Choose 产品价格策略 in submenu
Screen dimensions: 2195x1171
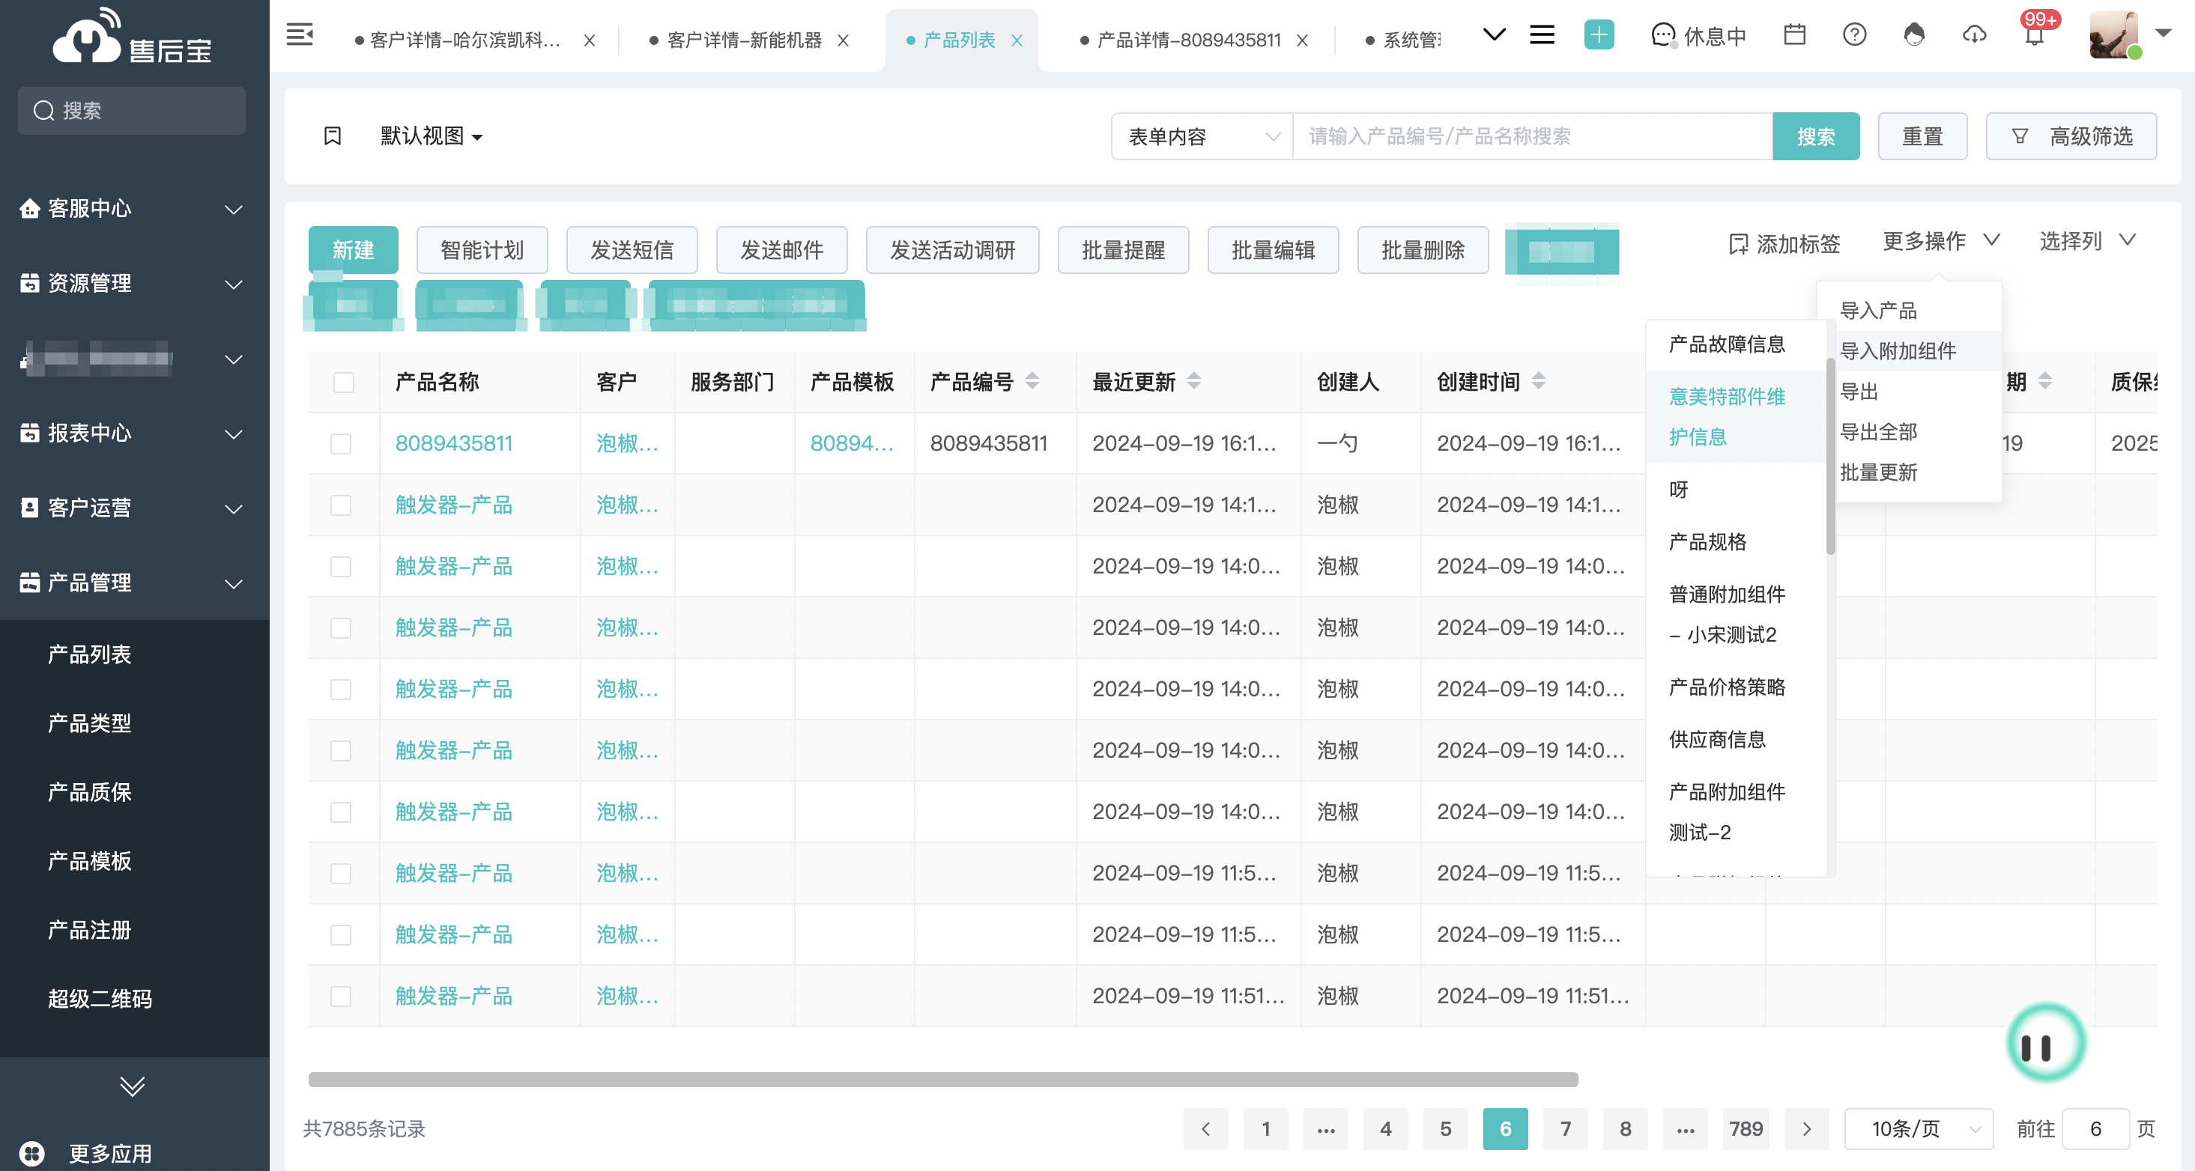click(1736, 687)
